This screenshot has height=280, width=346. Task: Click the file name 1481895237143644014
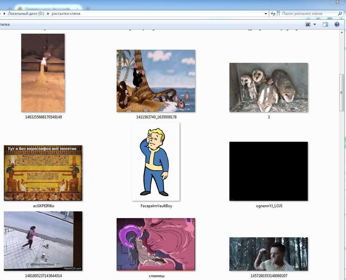(44, 276)
